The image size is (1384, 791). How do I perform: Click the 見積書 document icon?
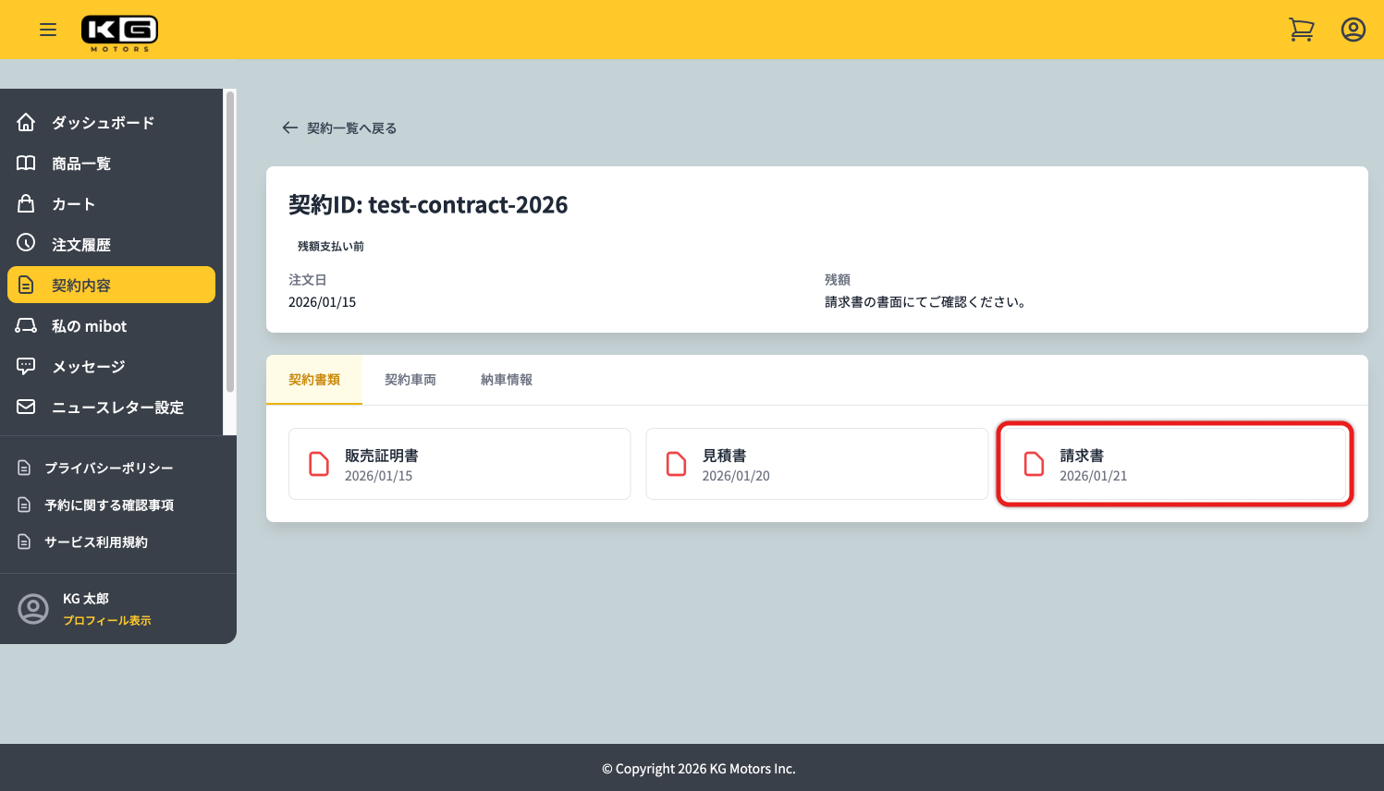point(675,463)
